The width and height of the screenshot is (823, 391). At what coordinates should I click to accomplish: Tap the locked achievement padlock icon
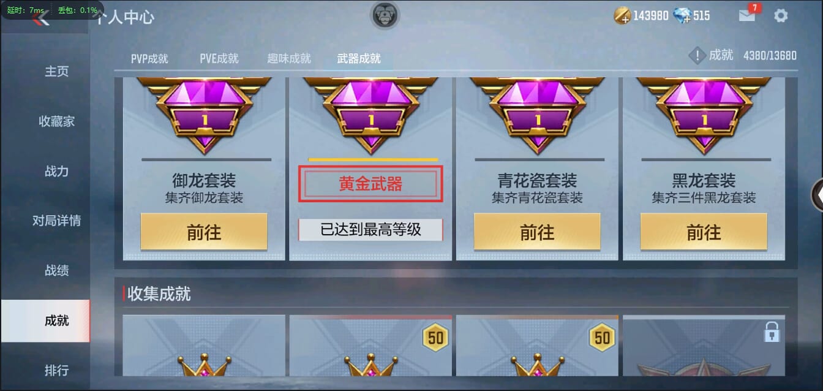772,332
